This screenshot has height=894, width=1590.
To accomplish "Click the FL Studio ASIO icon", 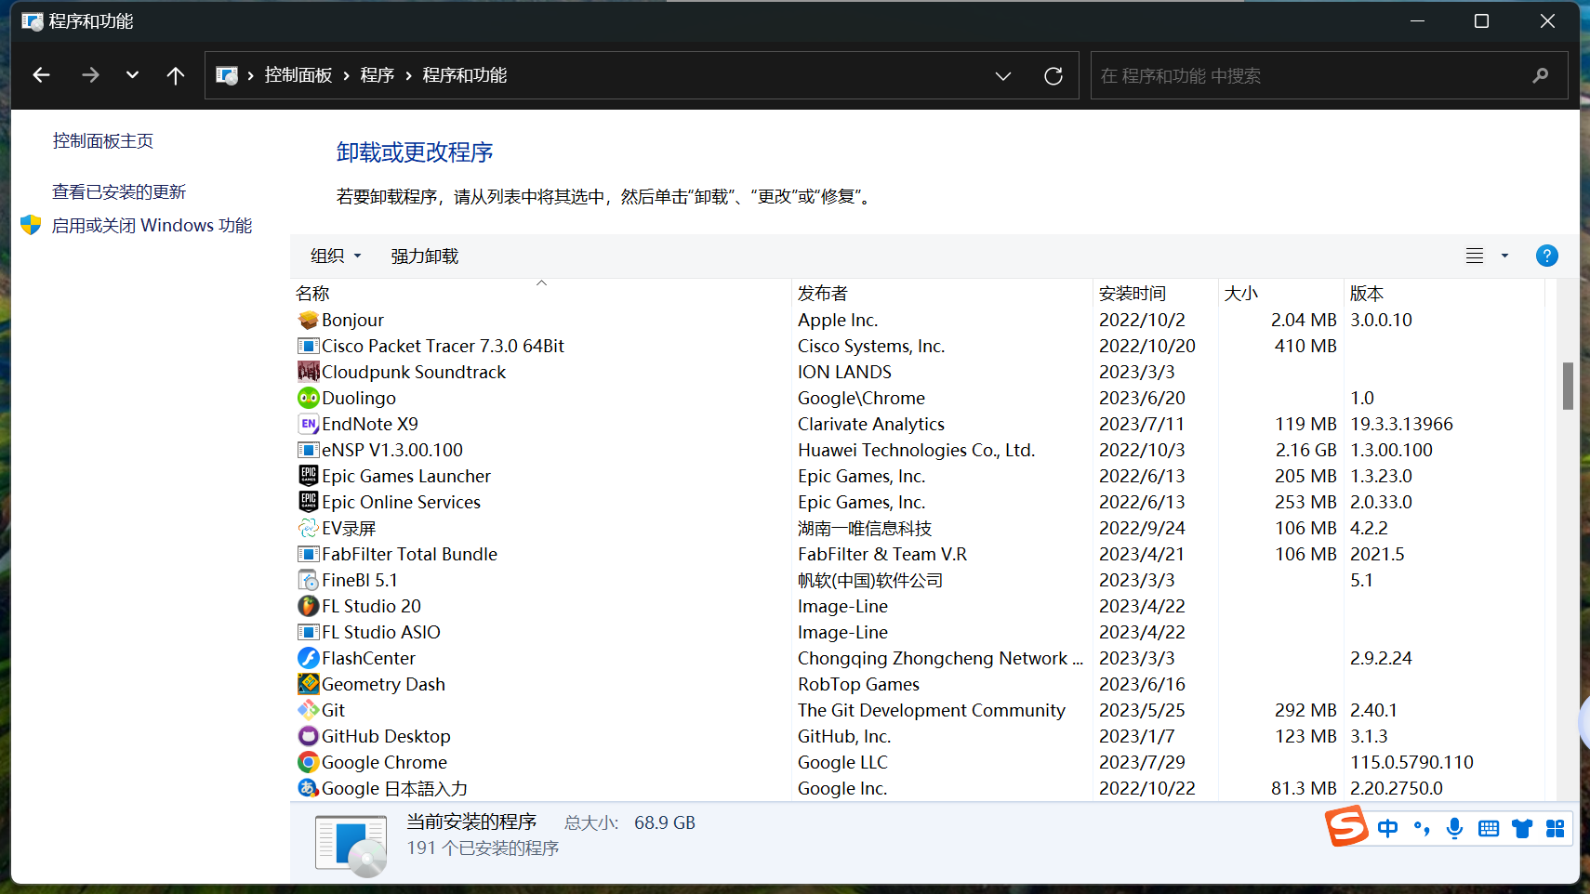I will click(x=309, y=632).
